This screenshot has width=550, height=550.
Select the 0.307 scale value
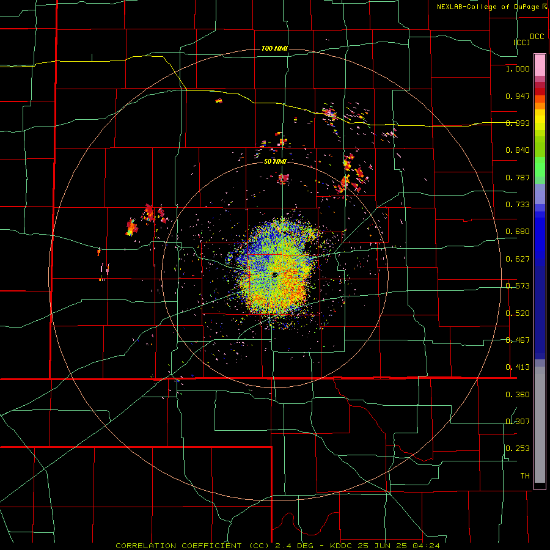pos(518,421)
